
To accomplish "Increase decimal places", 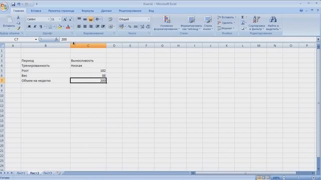I will click(x=142, y=26).
